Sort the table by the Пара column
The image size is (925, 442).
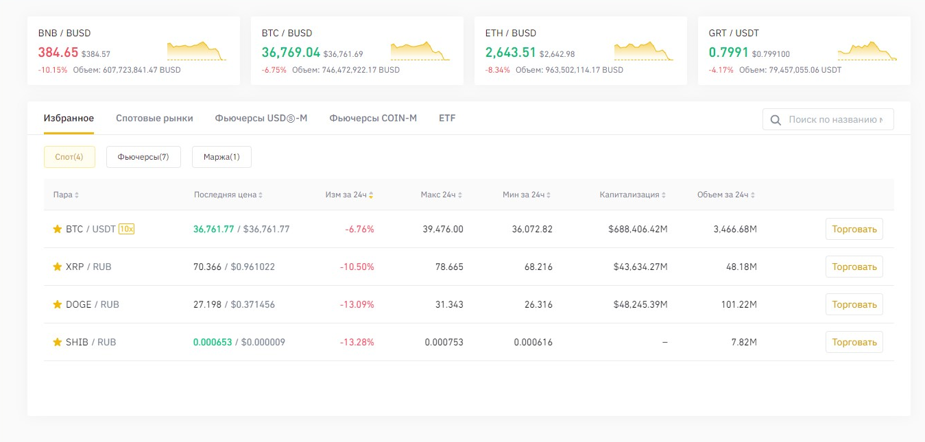point(66,195)
